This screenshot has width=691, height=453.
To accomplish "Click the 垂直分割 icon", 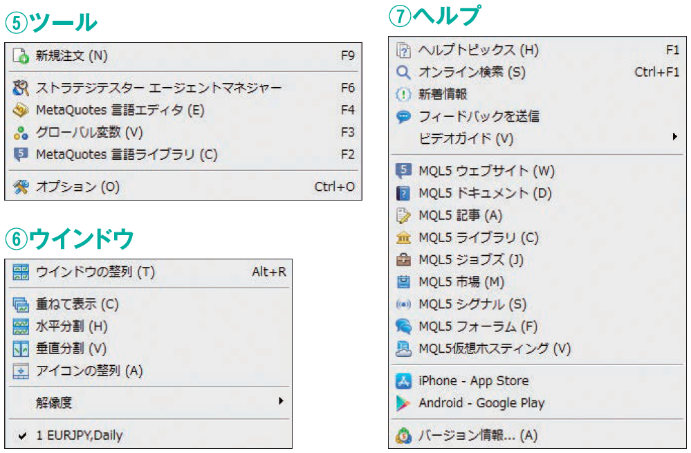I will [21, 349].
